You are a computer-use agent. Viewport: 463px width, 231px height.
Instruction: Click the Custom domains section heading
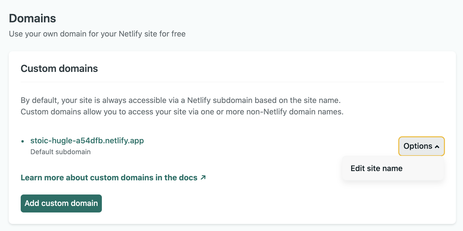click(x=59, y=69)
